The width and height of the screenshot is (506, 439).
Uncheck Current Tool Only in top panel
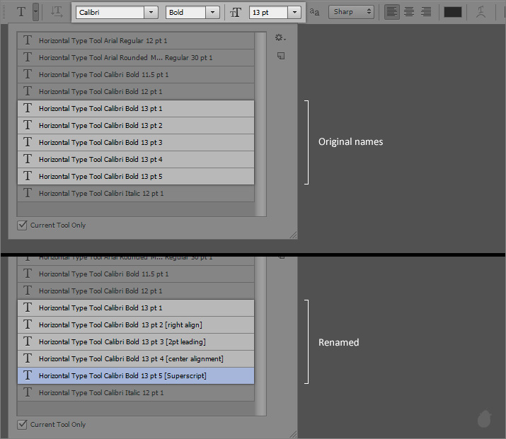click(x=23, y=226)
